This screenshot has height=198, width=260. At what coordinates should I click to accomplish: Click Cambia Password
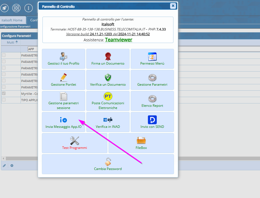pyautogui.click(x=108, y=164)
